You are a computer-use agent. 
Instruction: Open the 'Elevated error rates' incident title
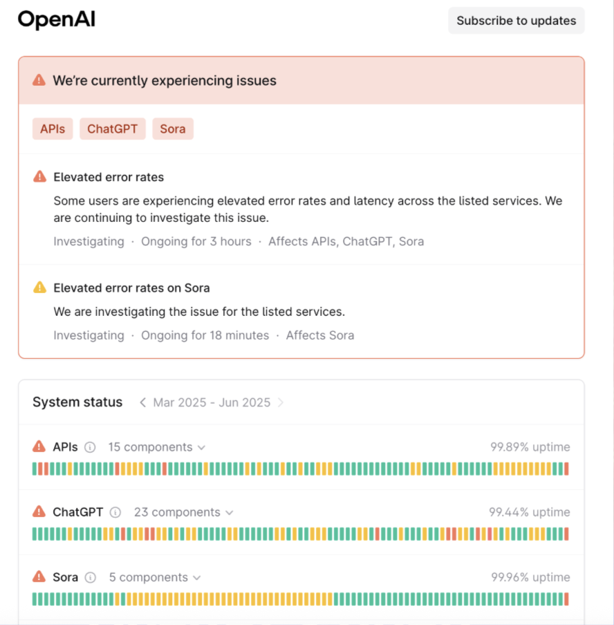109,177
